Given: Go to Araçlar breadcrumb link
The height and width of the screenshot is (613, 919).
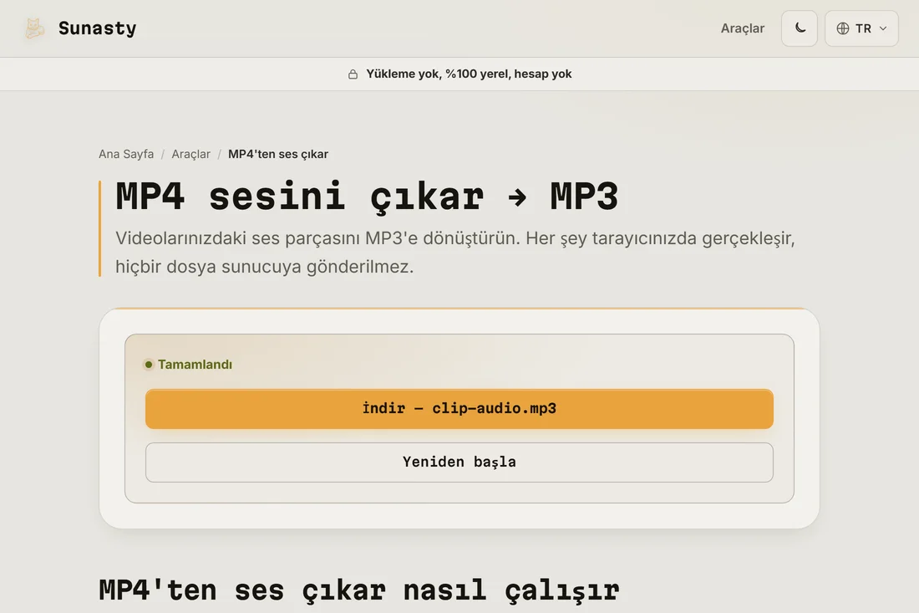Looking at the screenshot, I should [190, 154].
